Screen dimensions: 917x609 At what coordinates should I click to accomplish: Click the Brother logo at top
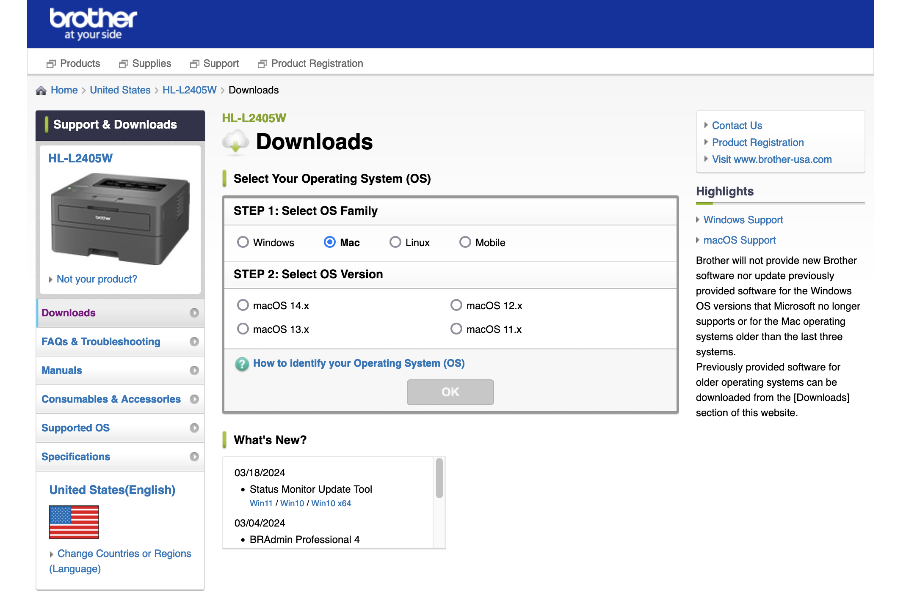pyautogui.click(x=93, y=24)
